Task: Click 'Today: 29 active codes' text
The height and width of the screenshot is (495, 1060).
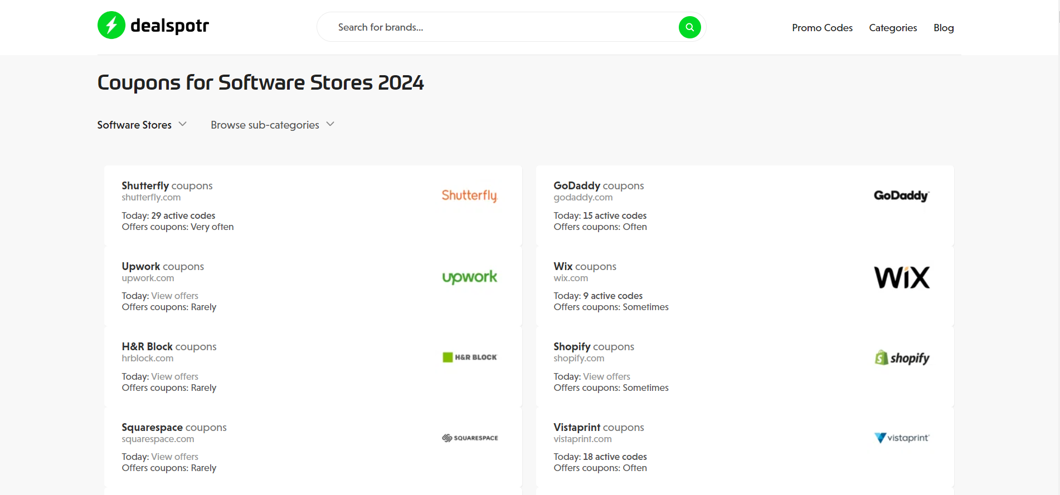Action: point(168,215)
